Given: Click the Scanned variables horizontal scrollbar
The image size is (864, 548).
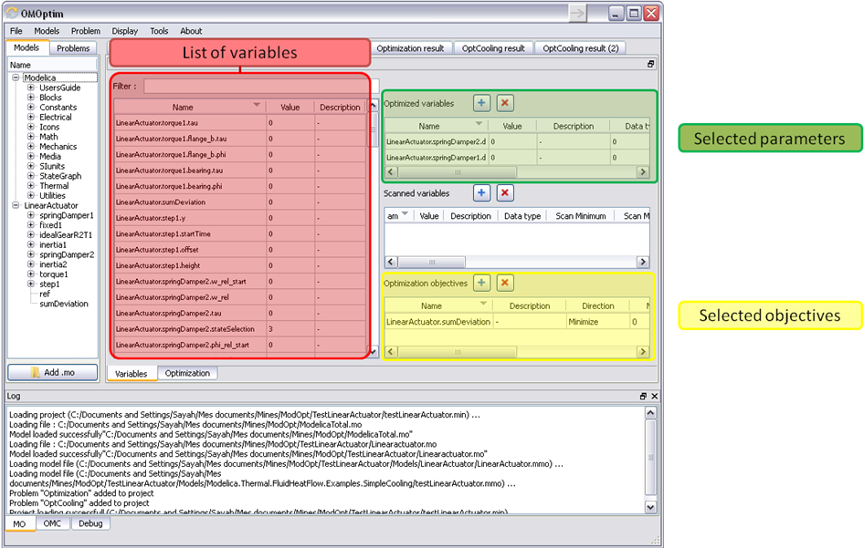Looking at the screenshot, I should click(429, 262).
